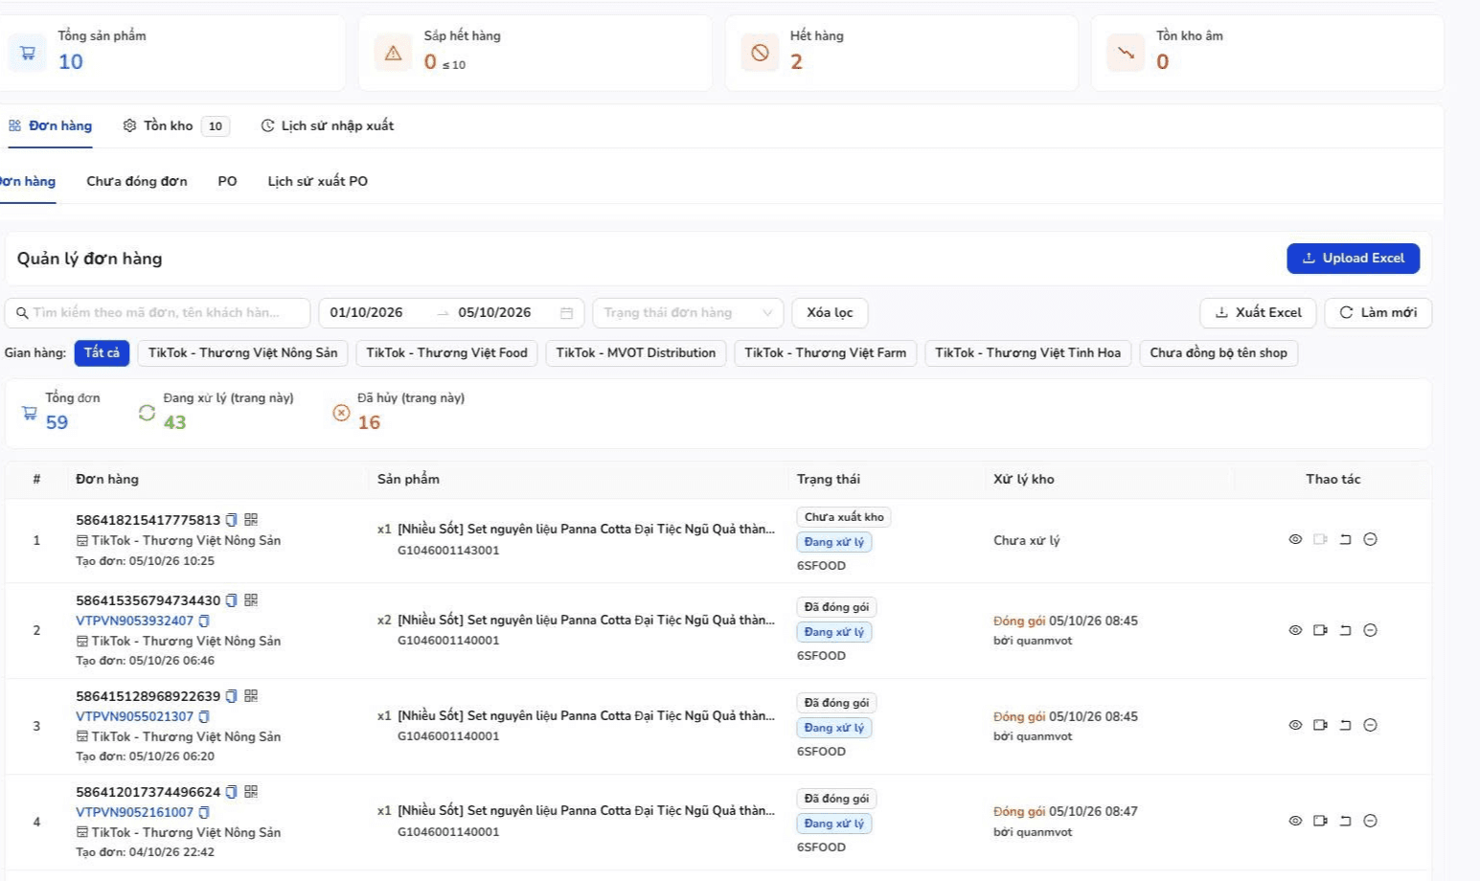Select TikTok - Thương Việt Food shop filter
The height and width of the screenshot is (881, 1480).
tap(446, 352)
